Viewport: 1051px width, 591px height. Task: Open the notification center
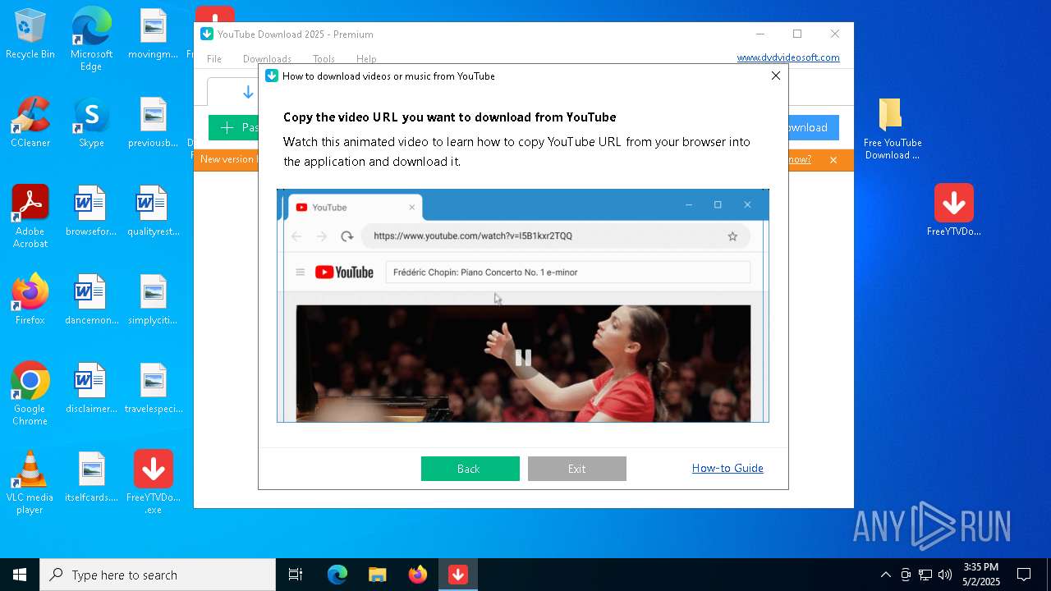click(x=1024, y=575)
